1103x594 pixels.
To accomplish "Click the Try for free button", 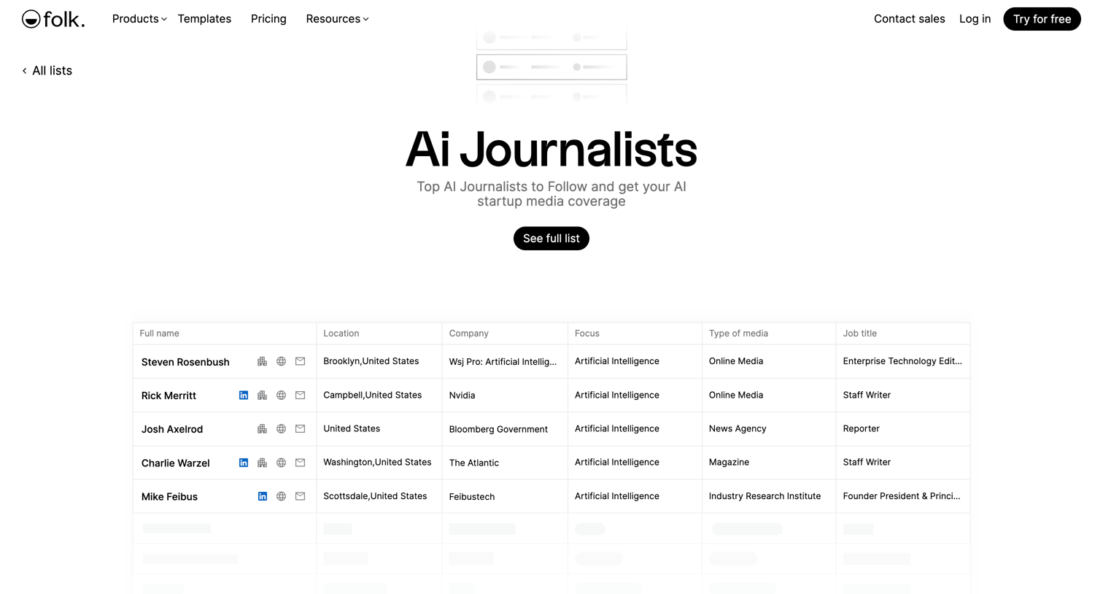I will coord(1042,19).
